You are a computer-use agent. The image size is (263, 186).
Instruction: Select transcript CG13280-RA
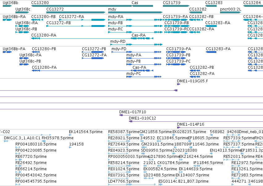pos(82,38)
